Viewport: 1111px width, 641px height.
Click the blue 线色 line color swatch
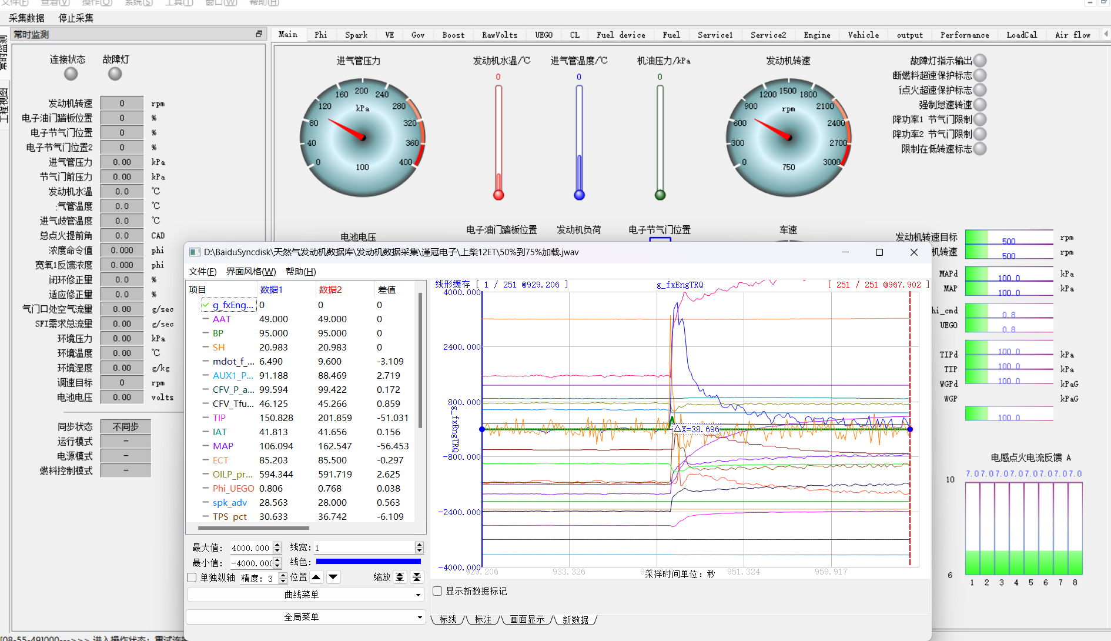coord(369,562)
